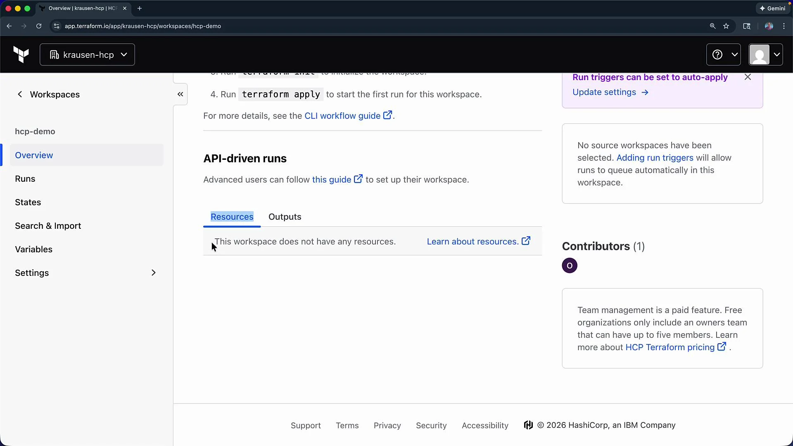Open HCP Terraform pricing link

675,347
